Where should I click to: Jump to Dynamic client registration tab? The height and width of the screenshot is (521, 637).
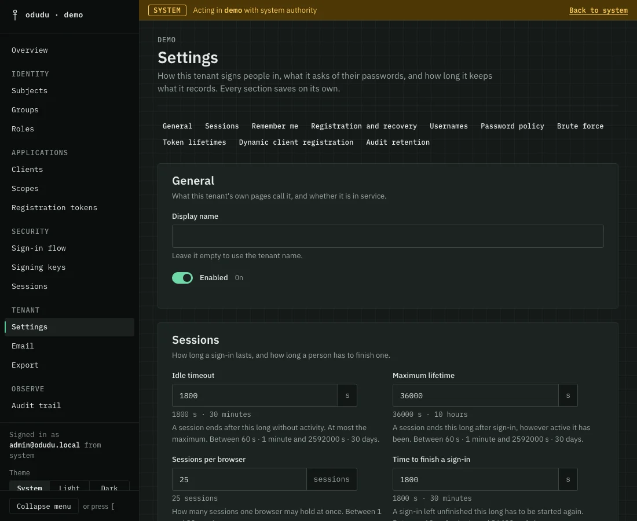pyautogui.click(x=296, y=142)
